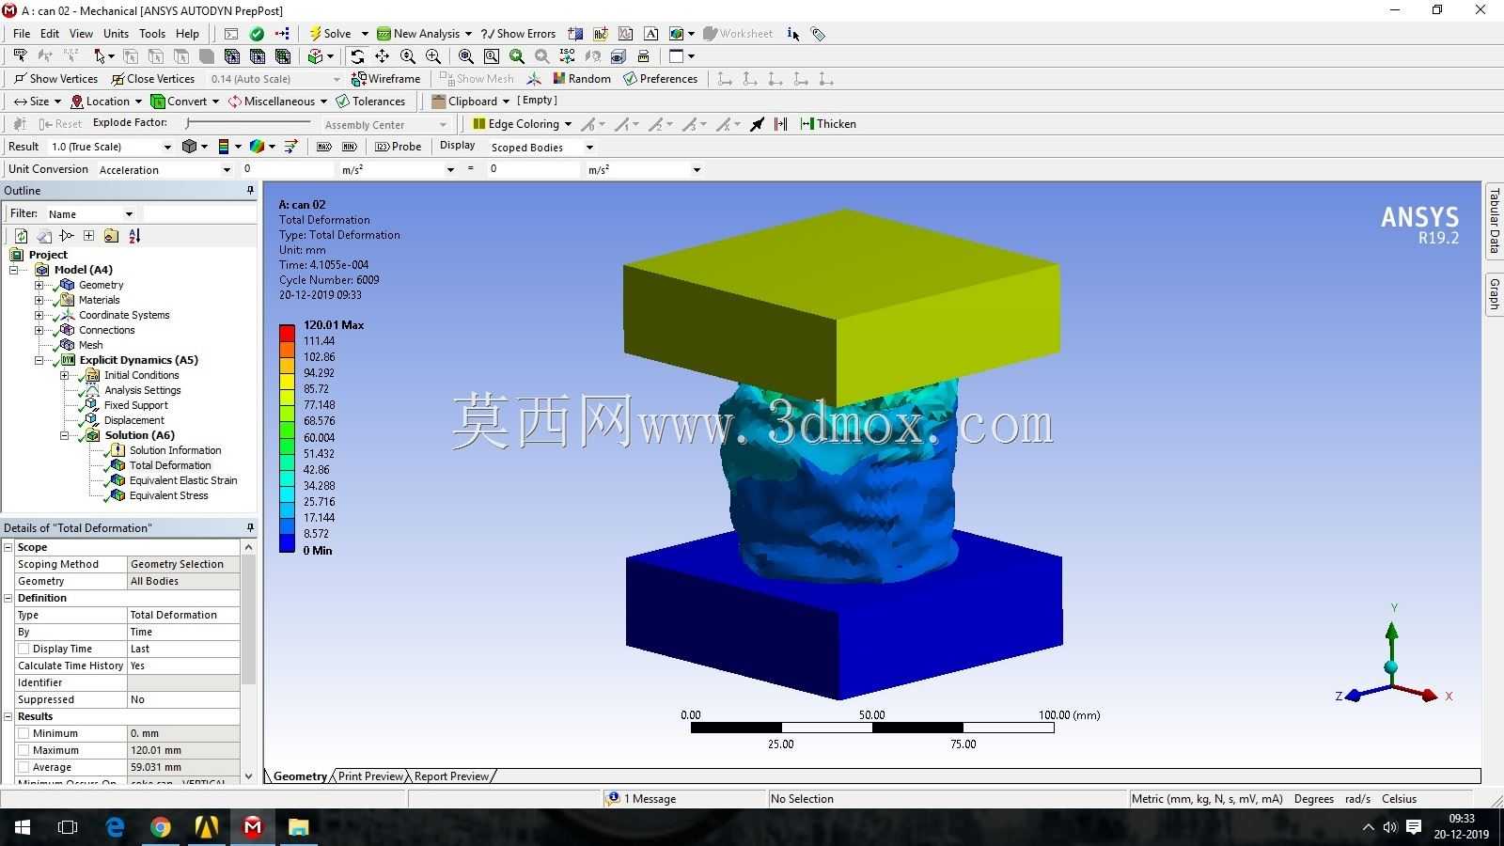Click the Thicken annotations button
Image resolution: width=1504 pixels, height=846 pixels.
pos(828,124)
